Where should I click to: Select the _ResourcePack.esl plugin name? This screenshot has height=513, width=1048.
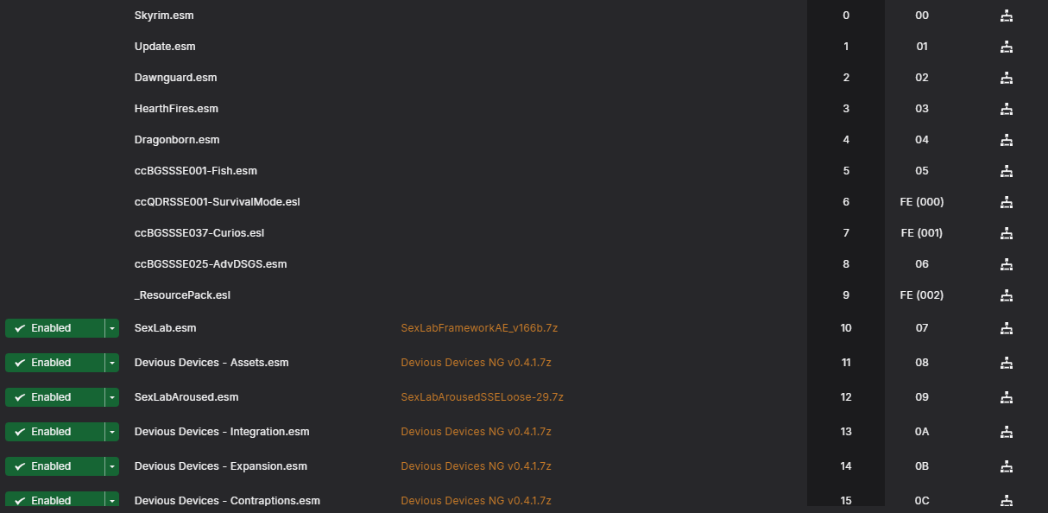(x=182, y=295)
